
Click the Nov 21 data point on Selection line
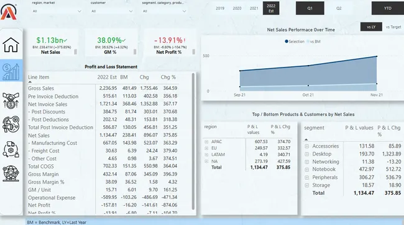[x=377, y=56]
